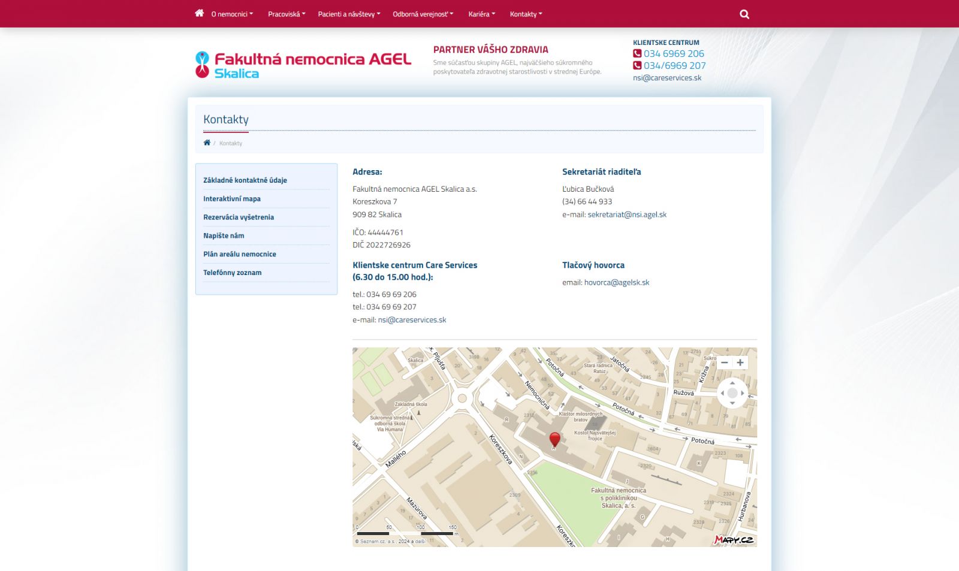
Task: Expand the Pracoviská dropdown menu
Action: coord(287,14)
